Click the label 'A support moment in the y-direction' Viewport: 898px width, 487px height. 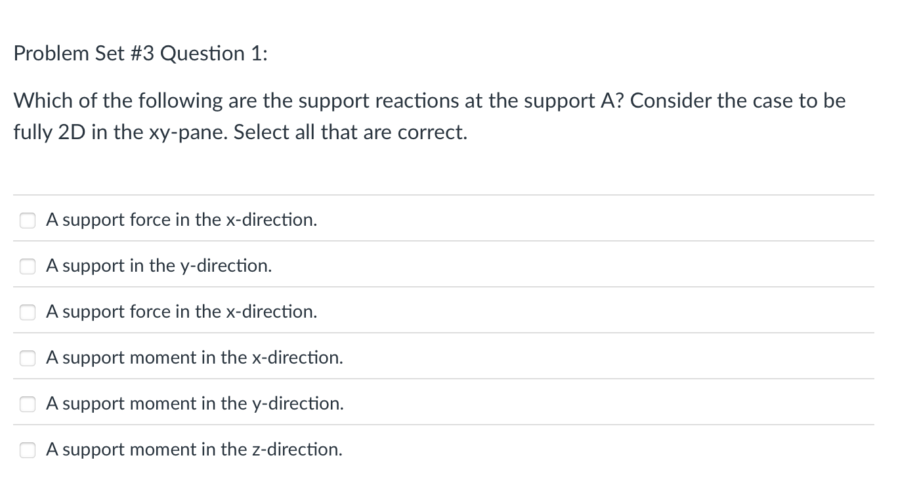pos(194,404)
